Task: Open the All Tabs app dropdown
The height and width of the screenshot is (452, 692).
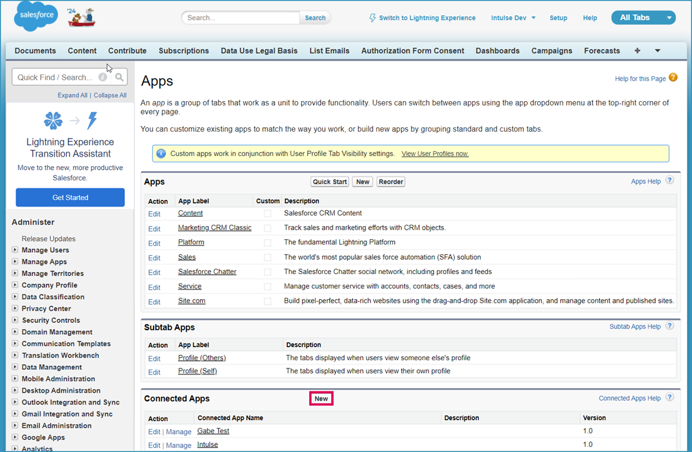Action: point(643,17)
